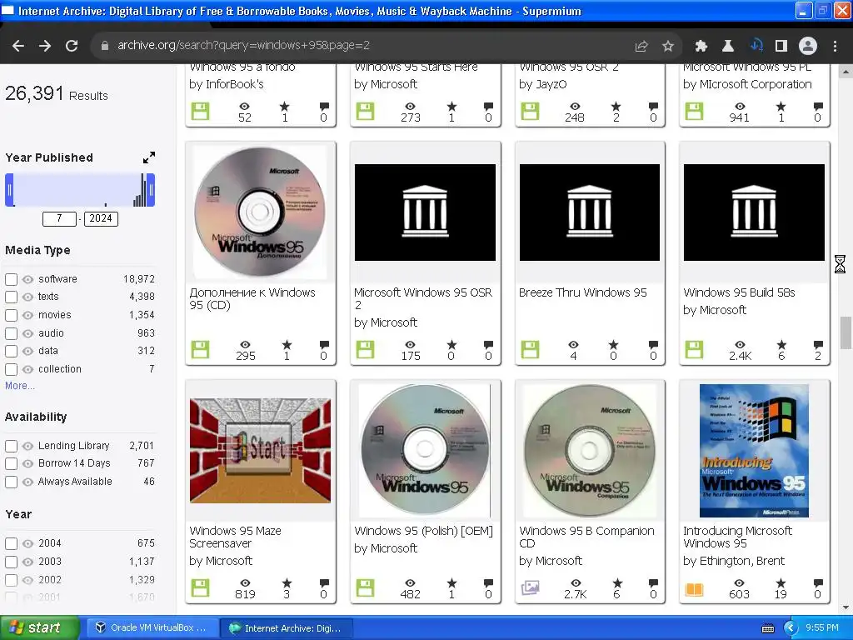Check the Always Available checkbox
The width and height of the screenshot is (853, 640).
(12, 482)
